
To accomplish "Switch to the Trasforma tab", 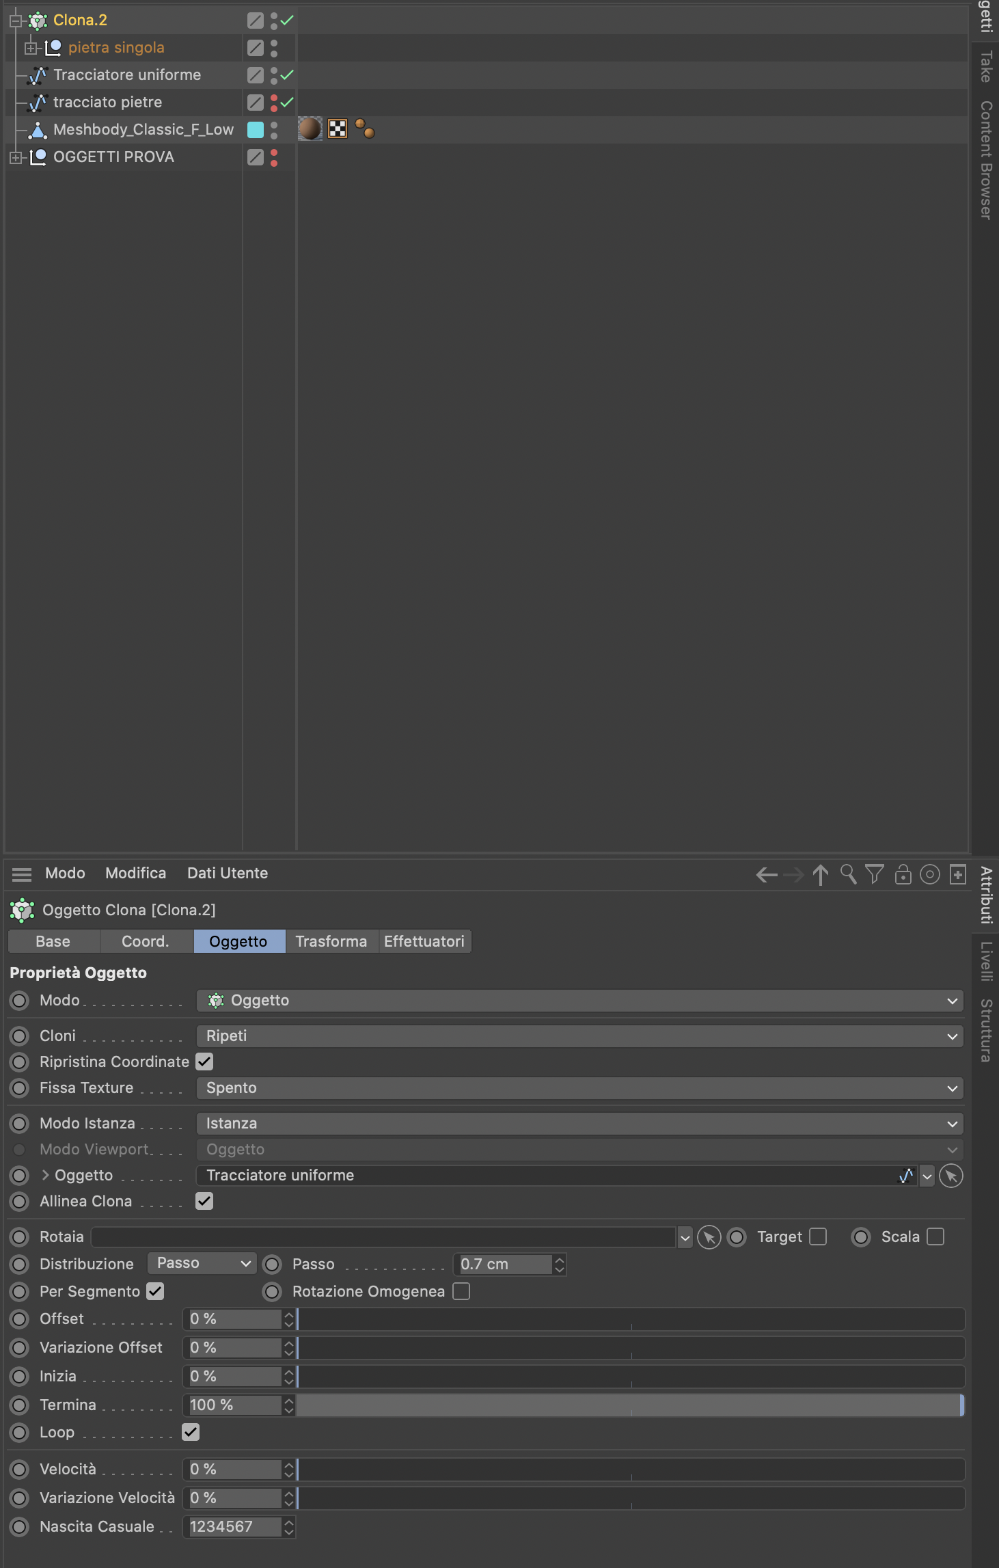I will click(331, 941).
